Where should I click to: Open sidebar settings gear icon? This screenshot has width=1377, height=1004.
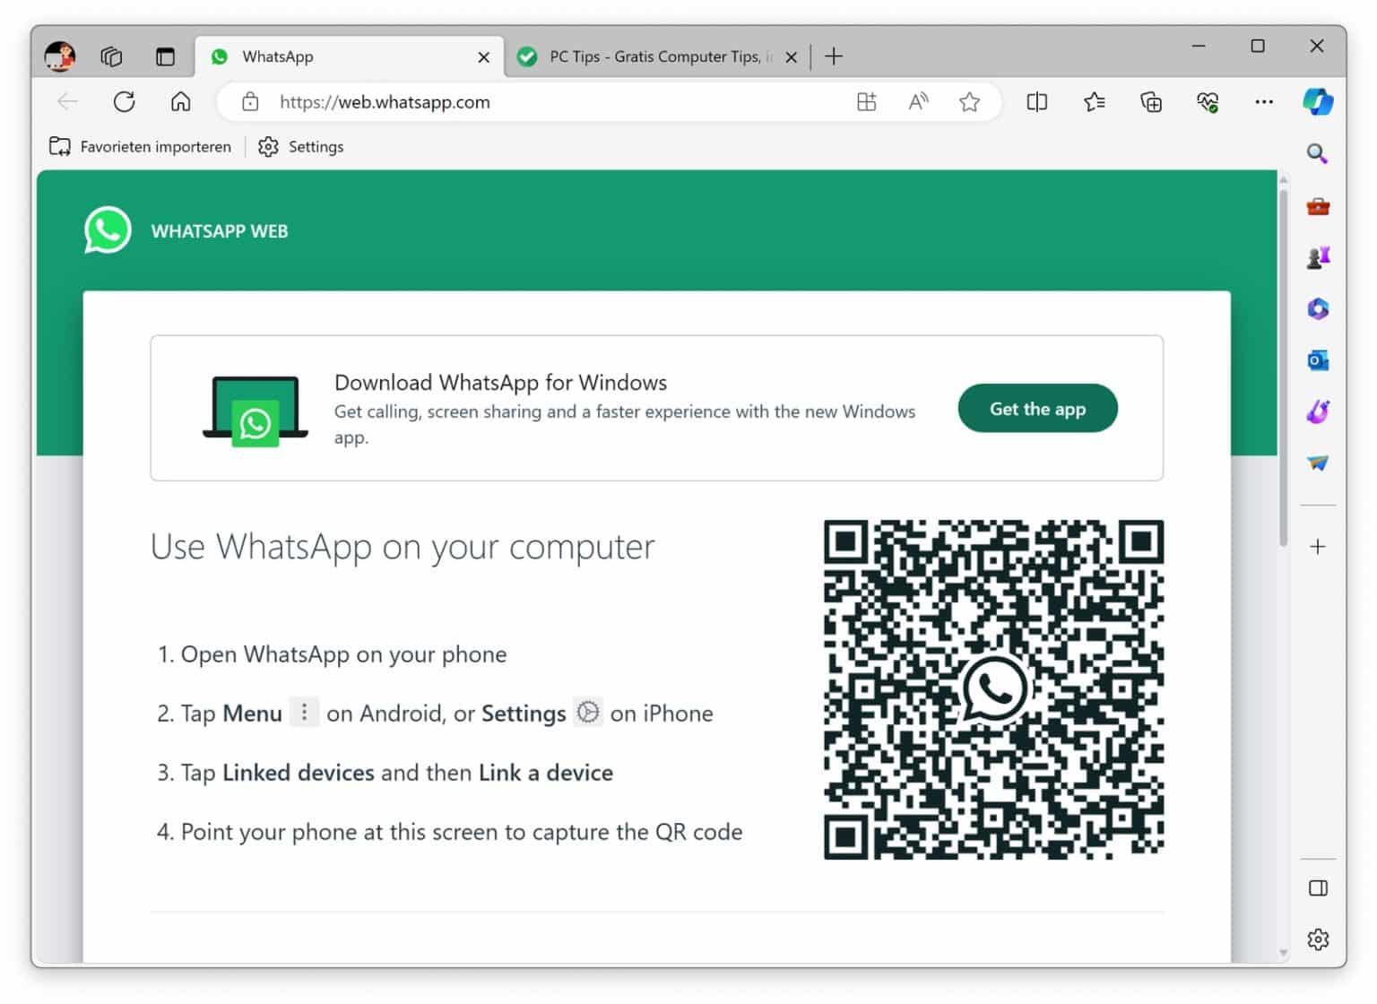(1318, 939)
